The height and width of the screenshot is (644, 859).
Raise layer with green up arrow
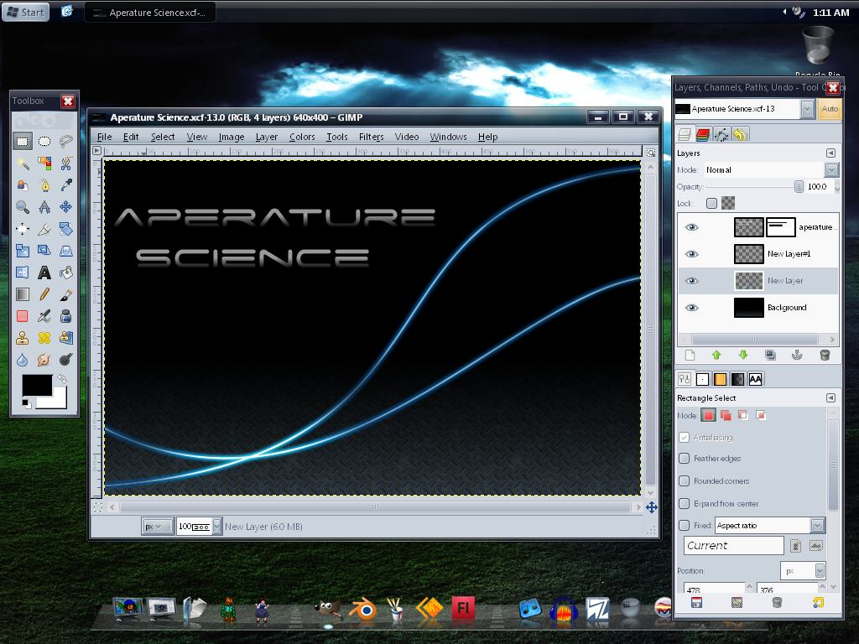point(716,355)
